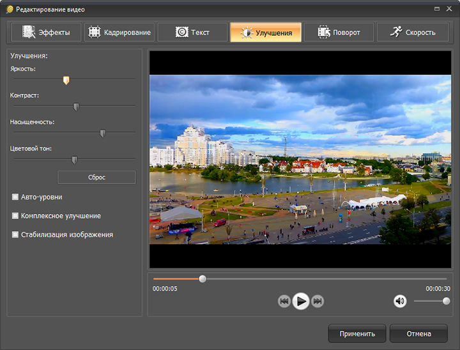The width and height of the screenshot is (460, 350).
Task: Switch to the Поворот tab
Action: pos(339,33)
